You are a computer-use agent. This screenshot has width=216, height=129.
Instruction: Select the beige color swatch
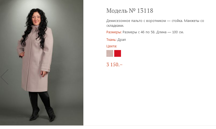110,54
